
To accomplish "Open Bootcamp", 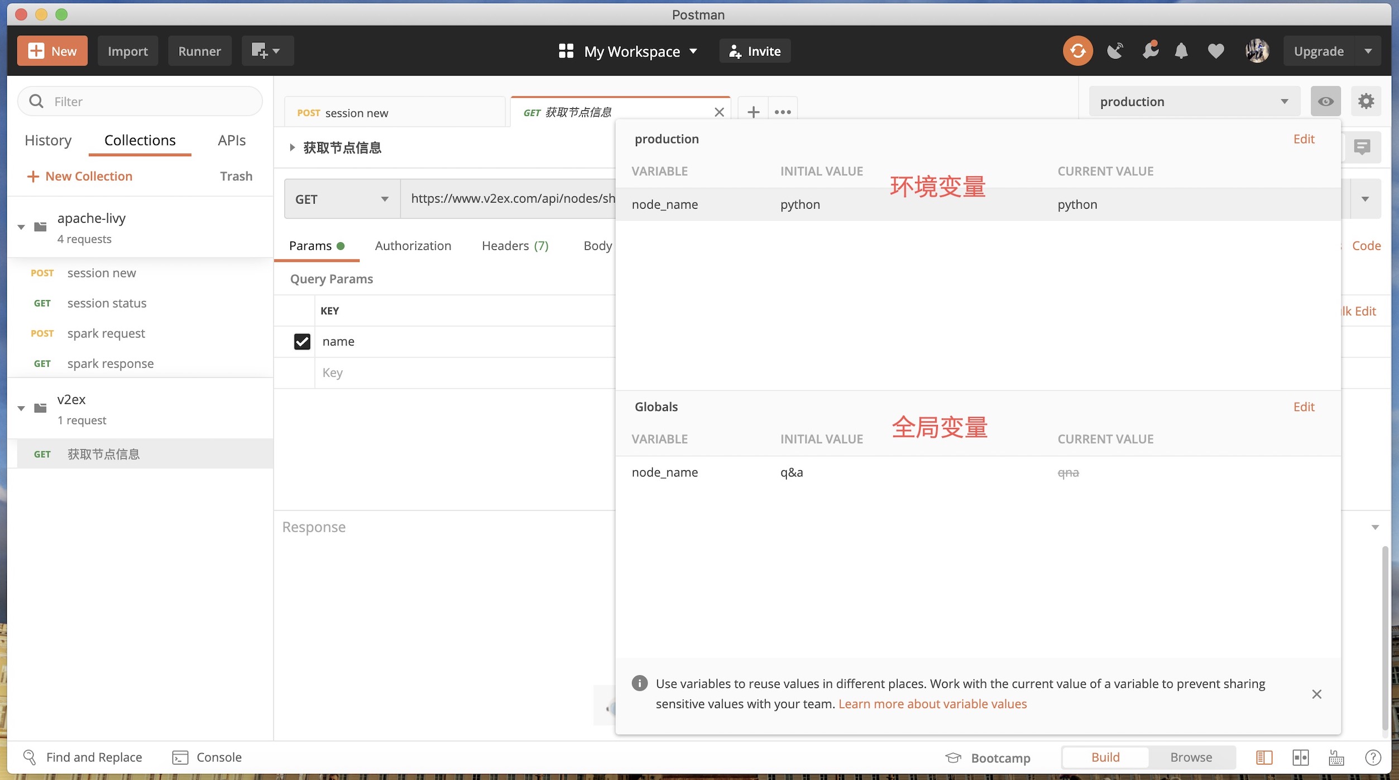I will (988, 758).
